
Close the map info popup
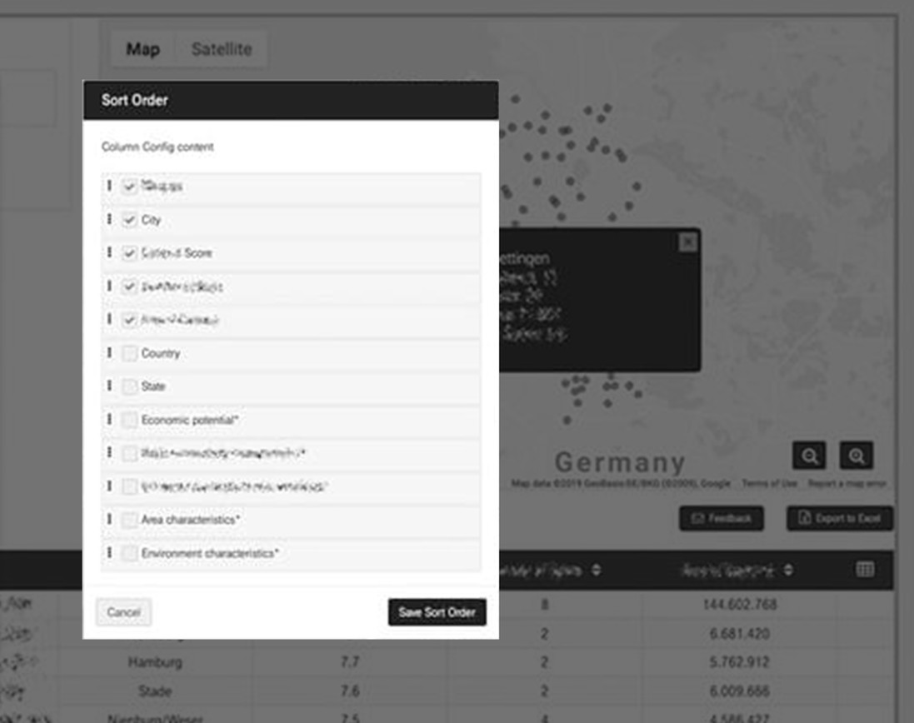pos(687,242)
